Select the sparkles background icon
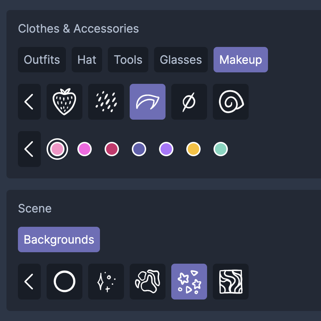This screenshot has width=321, height=321. point(106,282)
